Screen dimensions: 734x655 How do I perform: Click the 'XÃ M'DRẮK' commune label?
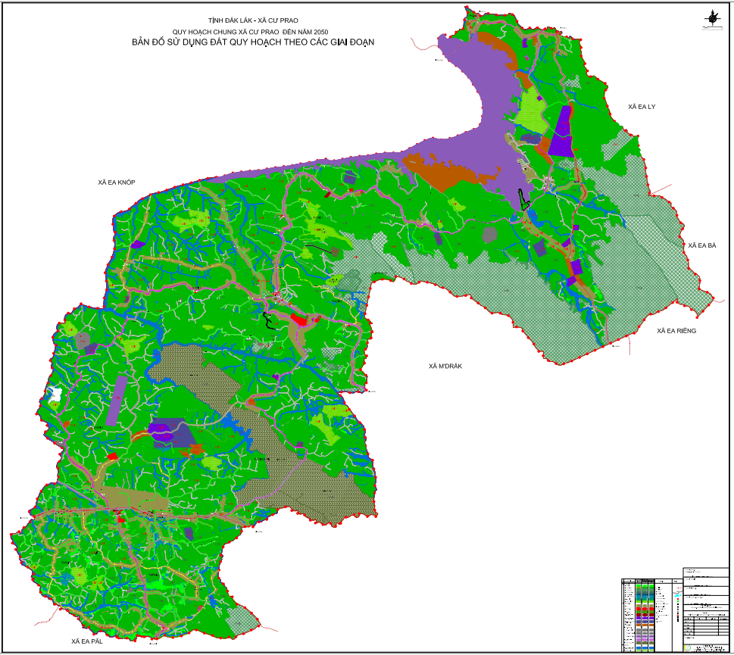(445, 366)
